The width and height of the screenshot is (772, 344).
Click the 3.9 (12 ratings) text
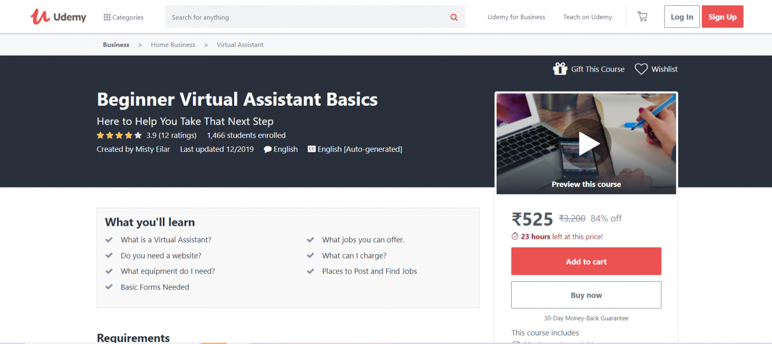pos(171,135)
